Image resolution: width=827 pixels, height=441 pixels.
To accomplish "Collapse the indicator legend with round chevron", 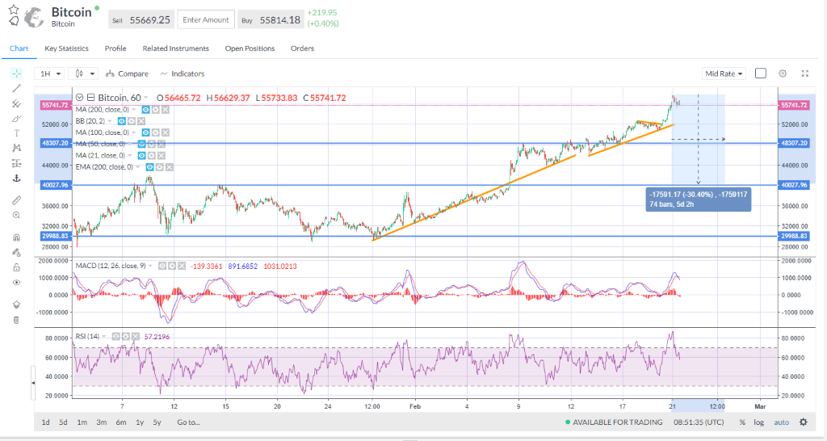I will 80,98.
